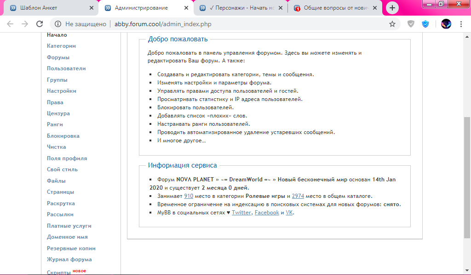Open the Категории section
The height and width of the screenshot is (275, 471).
(61, 46)
